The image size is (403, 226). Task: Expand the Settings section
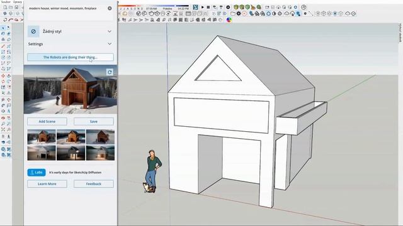tap(70, 44)
